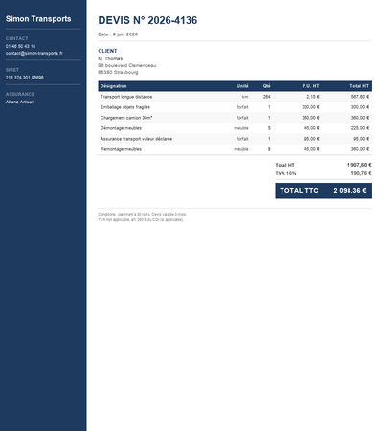Click the forfait unit in Chargement camion row
The image size is (383, 431).
(242, 118)
